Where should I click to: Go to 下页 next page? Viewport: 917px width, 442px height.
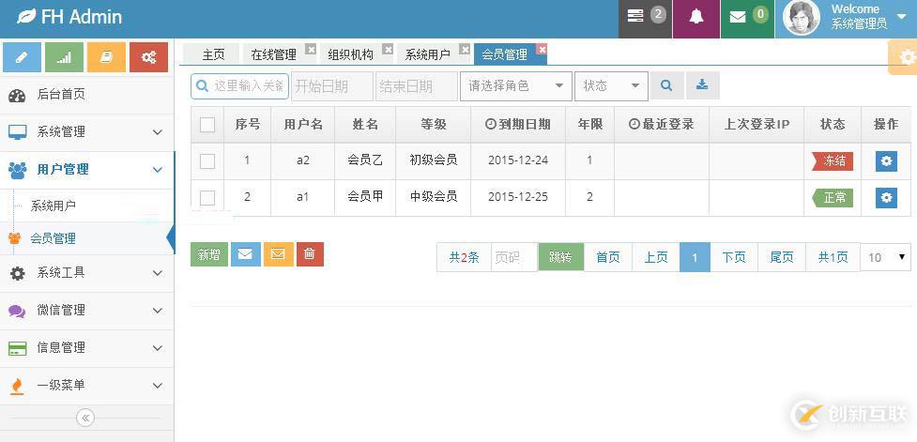coord(734,257)
